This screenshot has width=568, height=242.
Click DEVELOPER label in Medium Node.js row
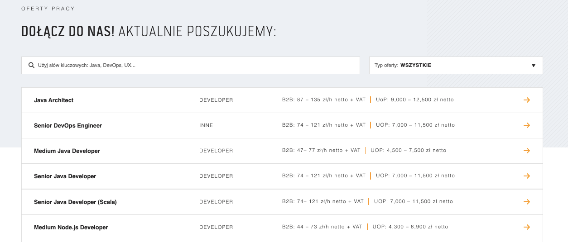pos(216,227)
